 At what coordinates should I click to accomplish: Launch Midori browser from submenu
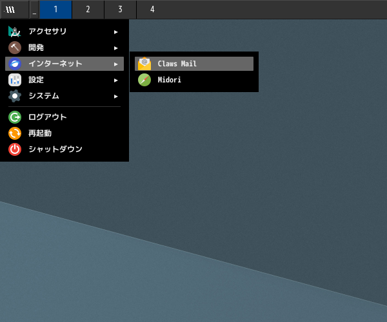click(194, 80)
